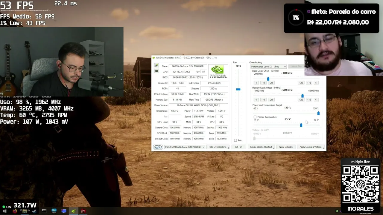The image size is (383, 215).
Task: Click the Hide Overclocking button
Action: point(218,147)
